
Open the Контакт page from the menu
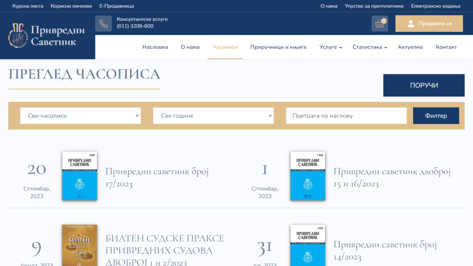click(x=446, y=47)
